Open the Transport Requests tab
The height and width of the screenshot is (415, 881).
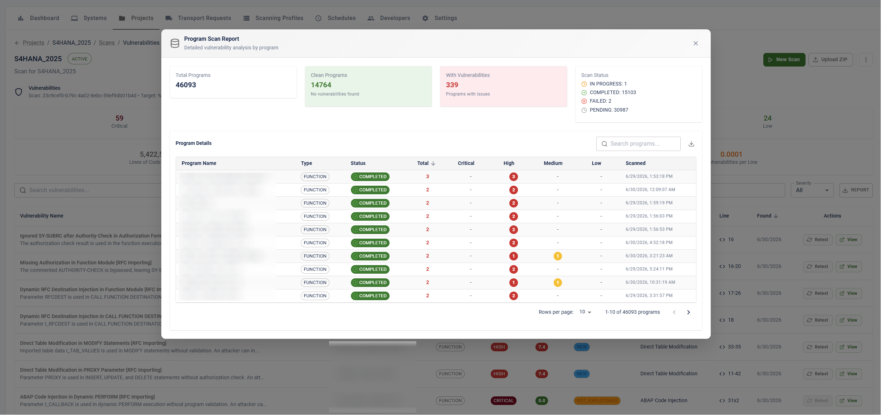click(198, 18)
